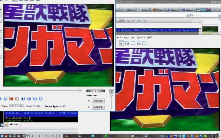Jump to last frame button
221x138 pixels.
pos(41,99)
